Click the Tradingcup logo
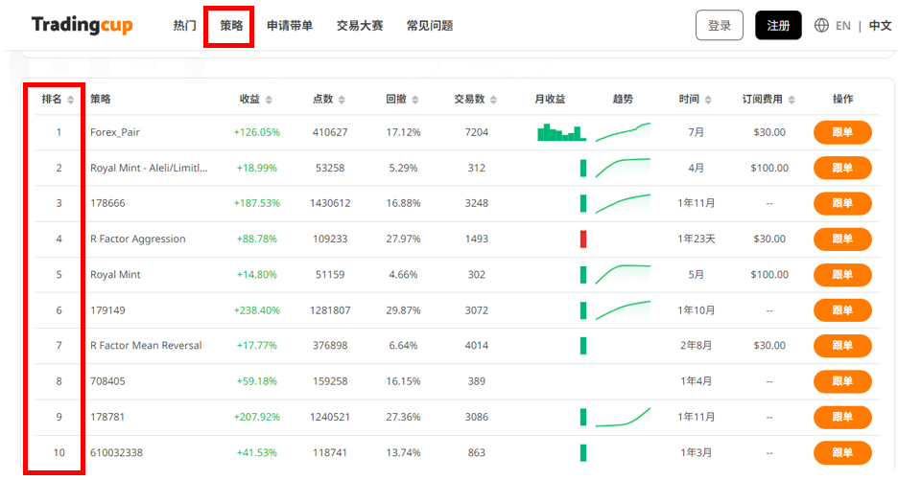898x480 pixels. pos(82,26)
